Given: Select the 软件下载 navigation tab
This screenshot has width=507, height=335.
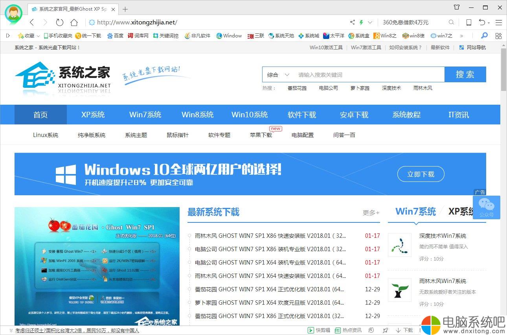Looking at the screenshot, I should coord(302,115).
